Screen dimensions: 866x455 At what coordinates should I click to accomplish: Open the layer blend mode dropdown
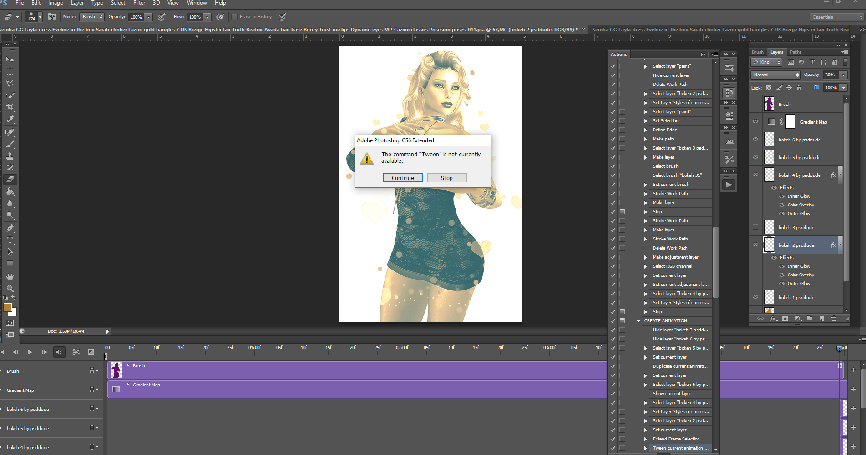[775, 75]
